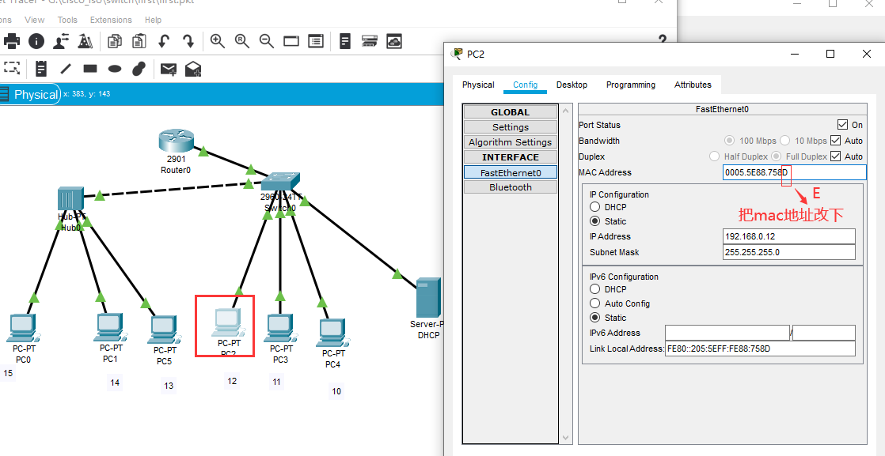
Task: Launch the Activity Wizard icon
Action: pos(85,40)
